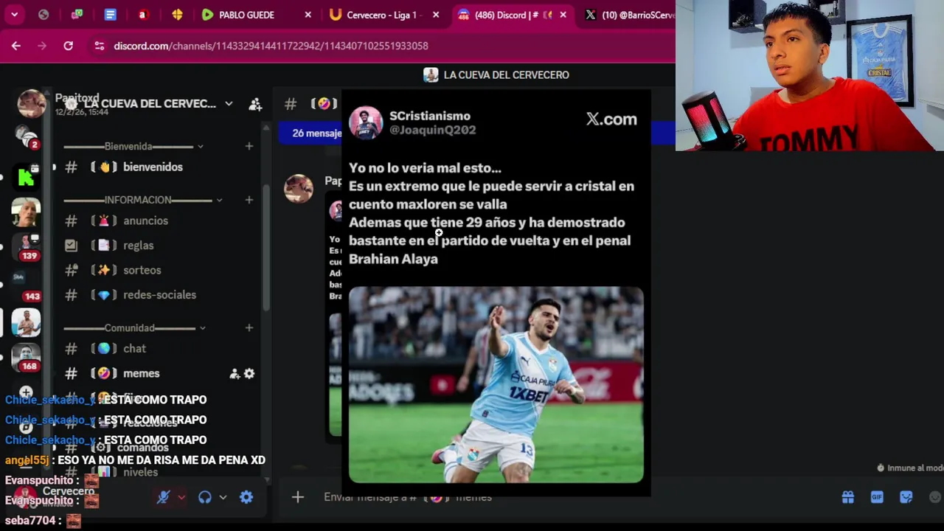Viewport: 944px width, 531px height.
Task: Invite people to the server icon
Action: [255, 104]
